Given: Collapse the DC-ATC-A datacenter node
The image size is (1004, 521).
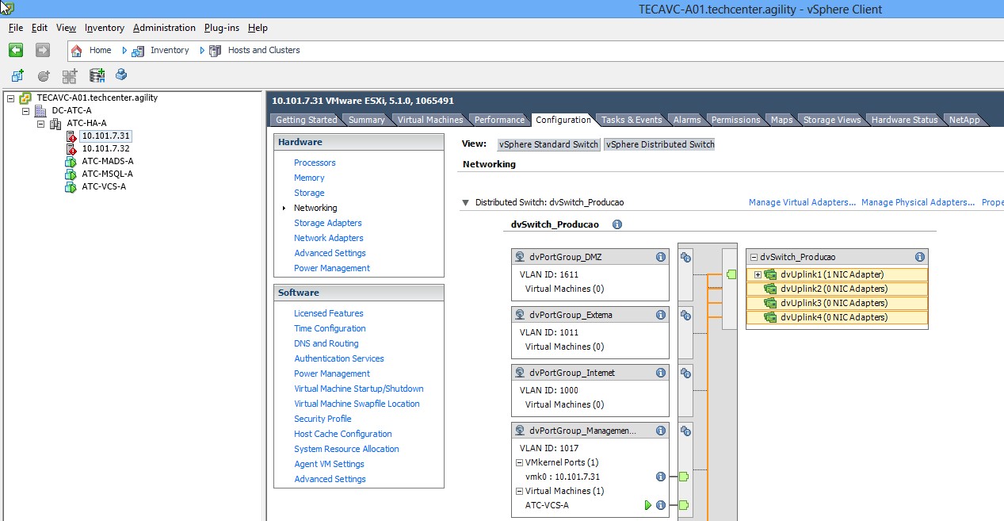Looking at the screenshot, I should click(x=25, y=111).
